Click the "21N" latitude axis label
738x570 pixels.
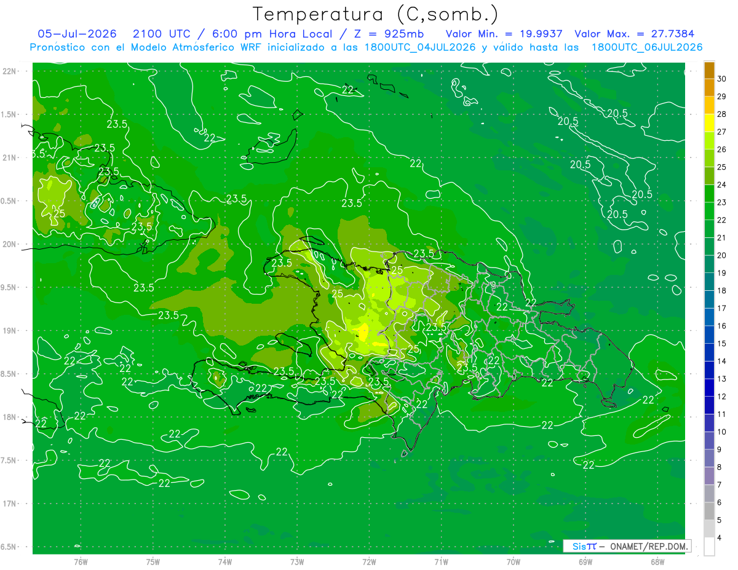click(10, 157)
